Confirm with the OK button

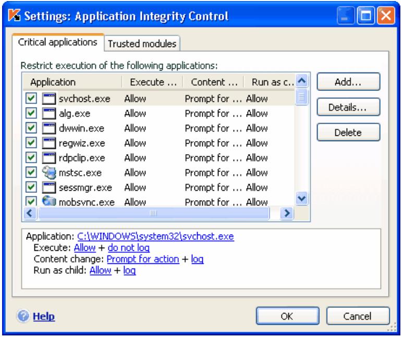tap(288, 316)
